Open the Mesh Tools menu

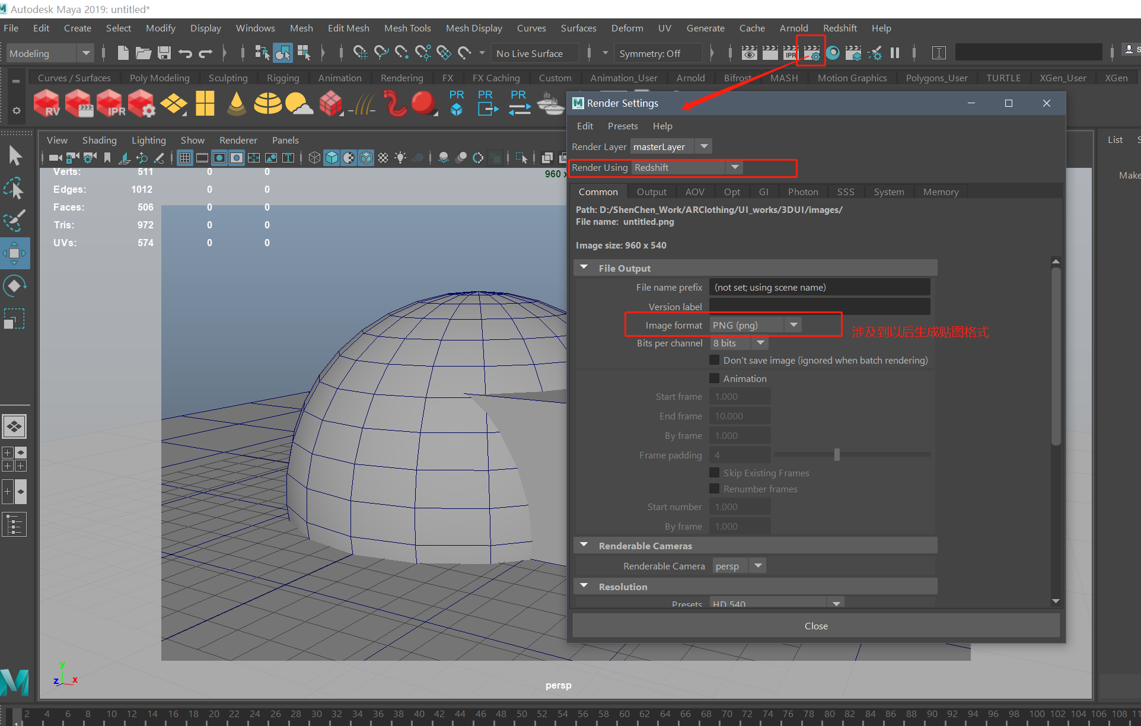tap(407, 28)
